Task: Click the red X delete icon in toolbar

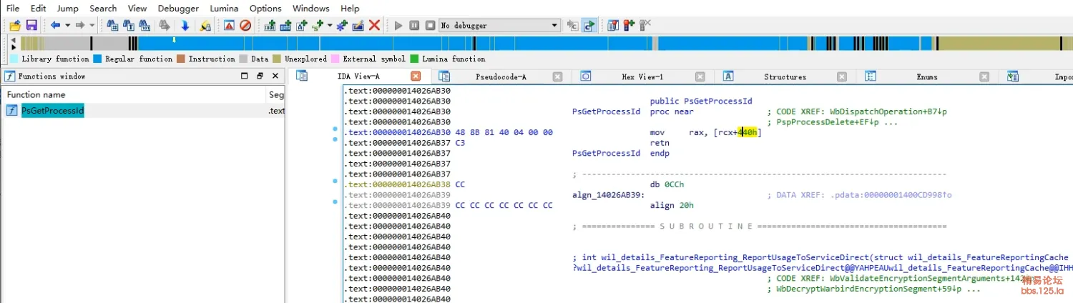Action: (x=374, y=26)
